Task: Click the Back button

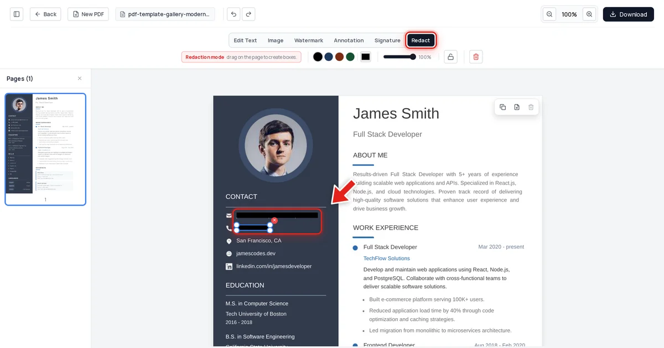Action: (45, 14)
